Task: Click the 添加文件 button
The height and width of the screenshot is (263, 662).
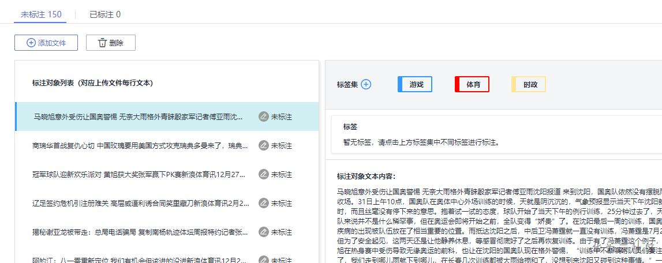Action: (x=46, y=43)
